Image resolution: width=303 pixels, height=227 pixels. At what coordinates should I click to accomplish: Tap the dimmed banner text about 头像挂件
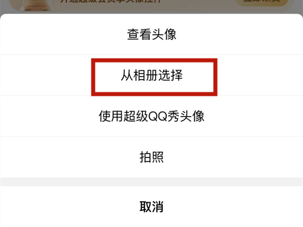110,2
